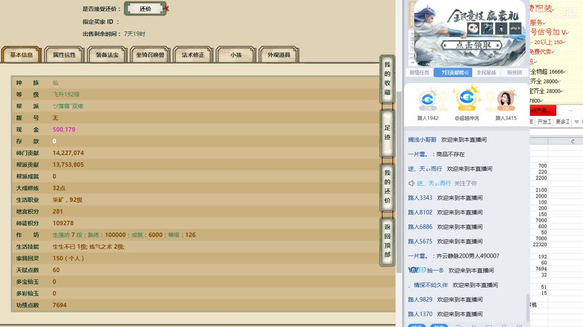This screenshot has width=583, height=327.
Task: Click the 100K badge under @超越传说
Action: 467,109
